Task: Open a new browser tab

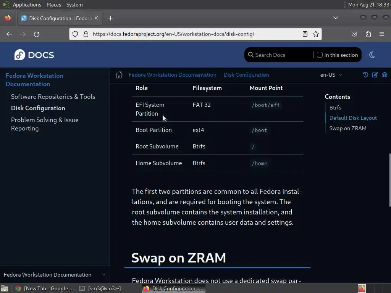Action: [x=111, y=18]
